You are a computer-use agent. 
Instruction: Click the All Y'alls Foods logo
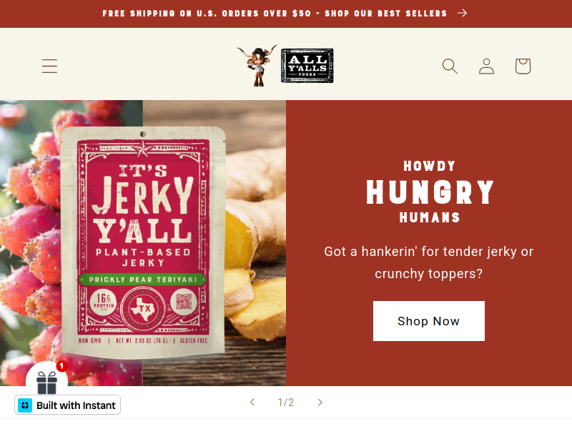click(x=307, y=66)
